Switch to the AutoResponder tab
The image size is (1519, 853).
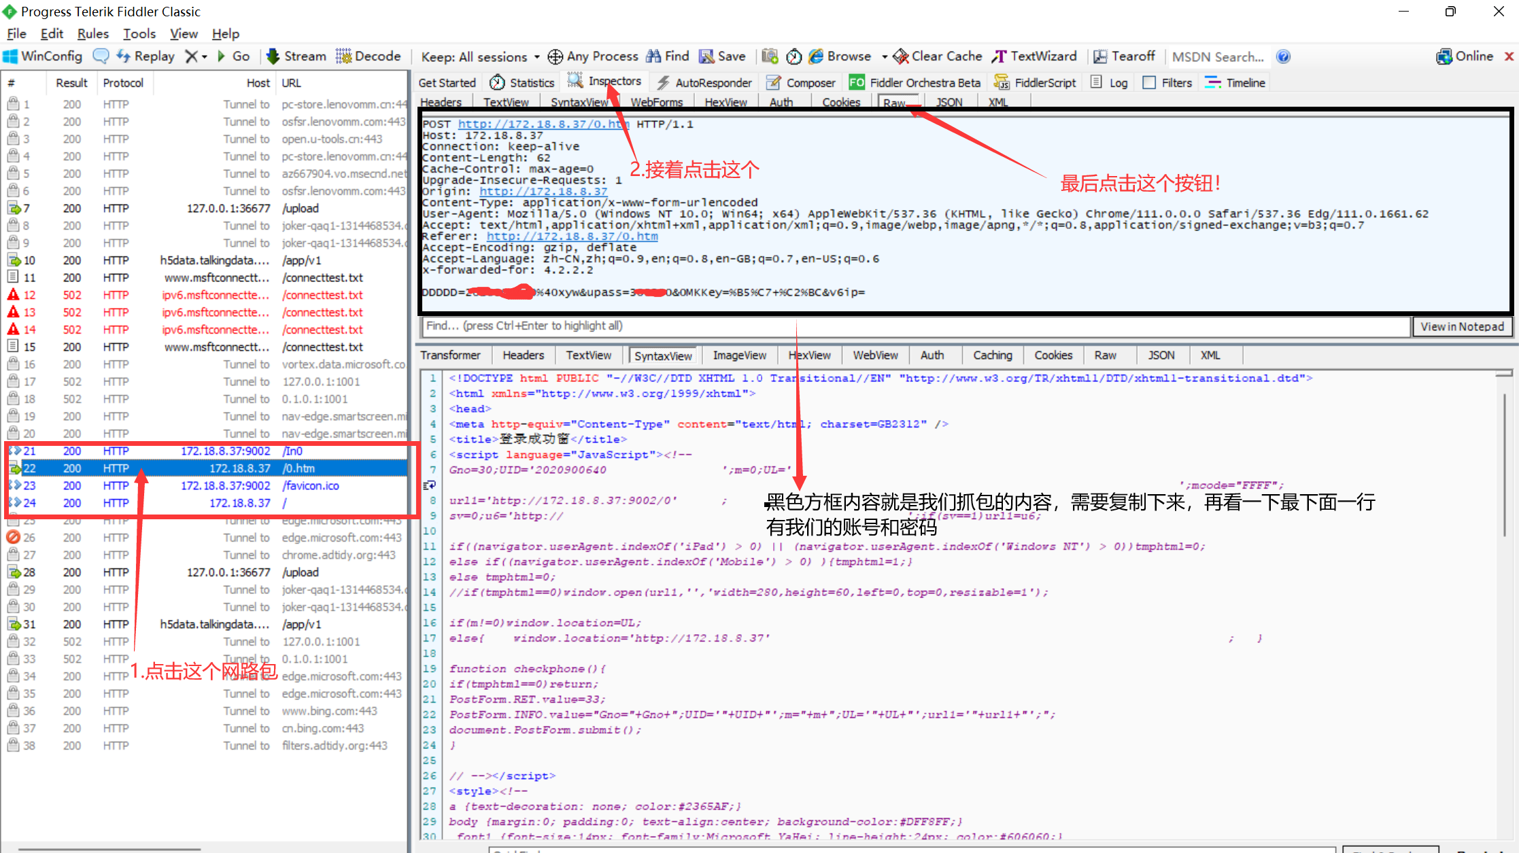coord(704,82)
